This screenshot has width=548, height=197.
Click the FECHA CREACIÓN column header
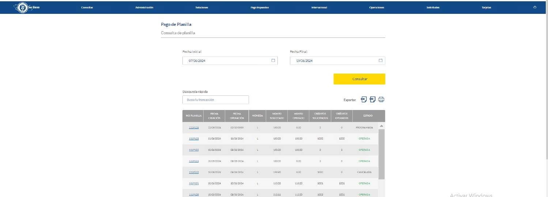coord(214,116)
